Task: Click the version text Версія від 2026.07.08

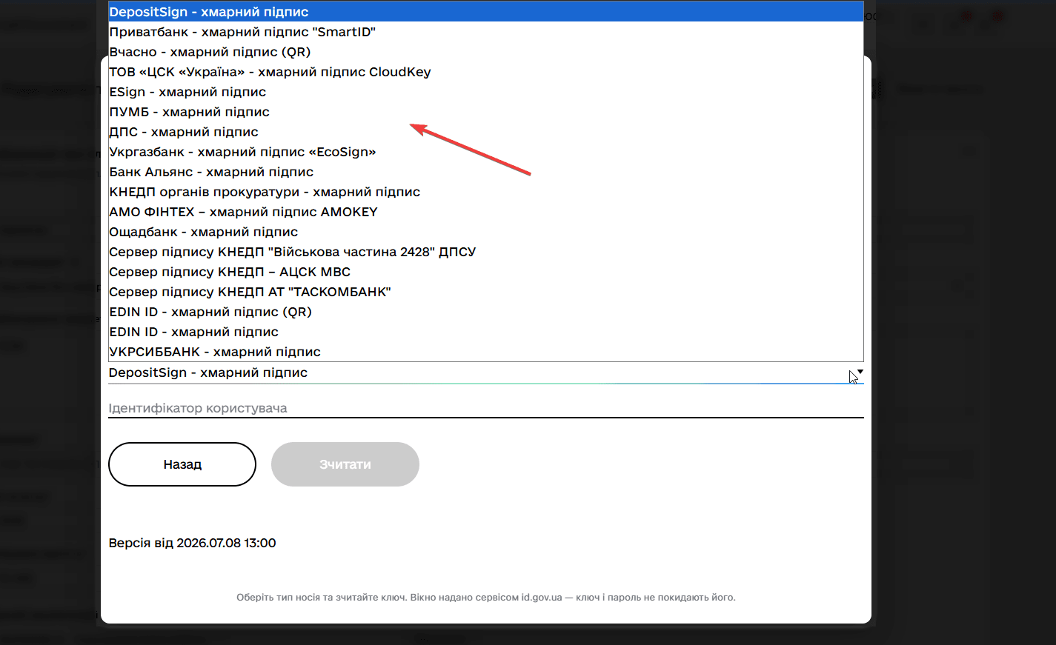Action: (x=193, y=543)
